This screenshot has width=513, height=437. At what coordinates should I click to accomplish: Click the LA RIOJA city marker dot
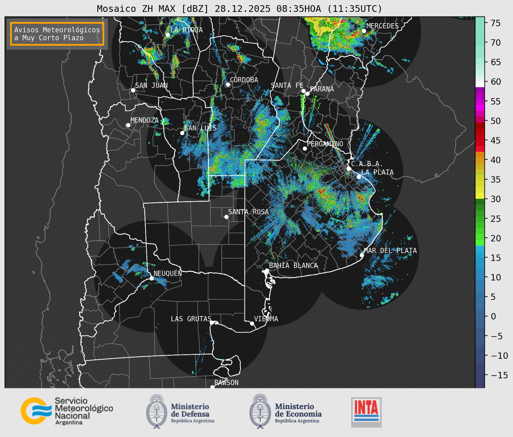(168, 35)
